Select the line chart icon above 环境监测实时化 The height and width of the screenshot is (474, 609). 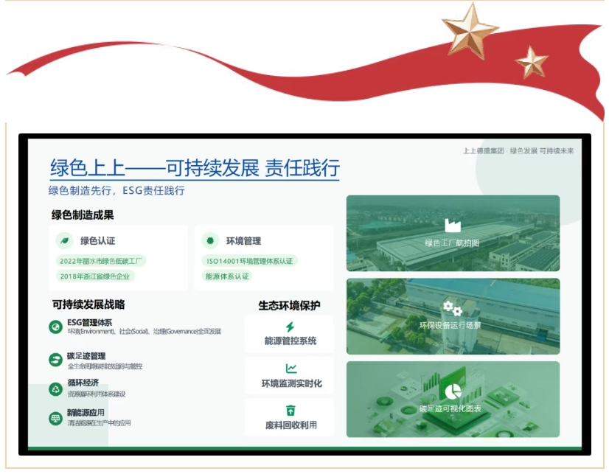tap(290, 367)
